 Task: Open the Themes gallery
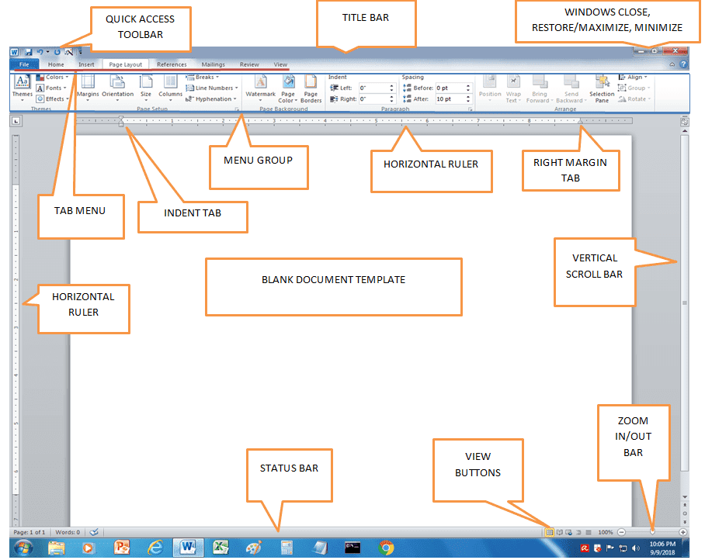pos(22,87)
